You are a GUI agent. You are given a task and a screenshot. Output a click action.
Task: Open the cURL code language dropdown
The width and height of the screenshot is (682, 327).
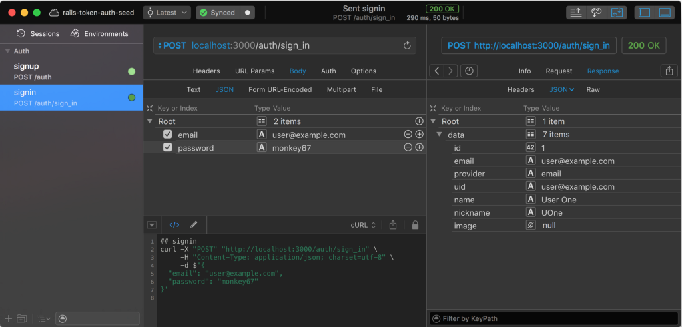[364, 225]
